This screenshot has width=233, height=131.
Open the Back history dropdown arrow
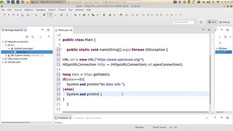[171, 15]
